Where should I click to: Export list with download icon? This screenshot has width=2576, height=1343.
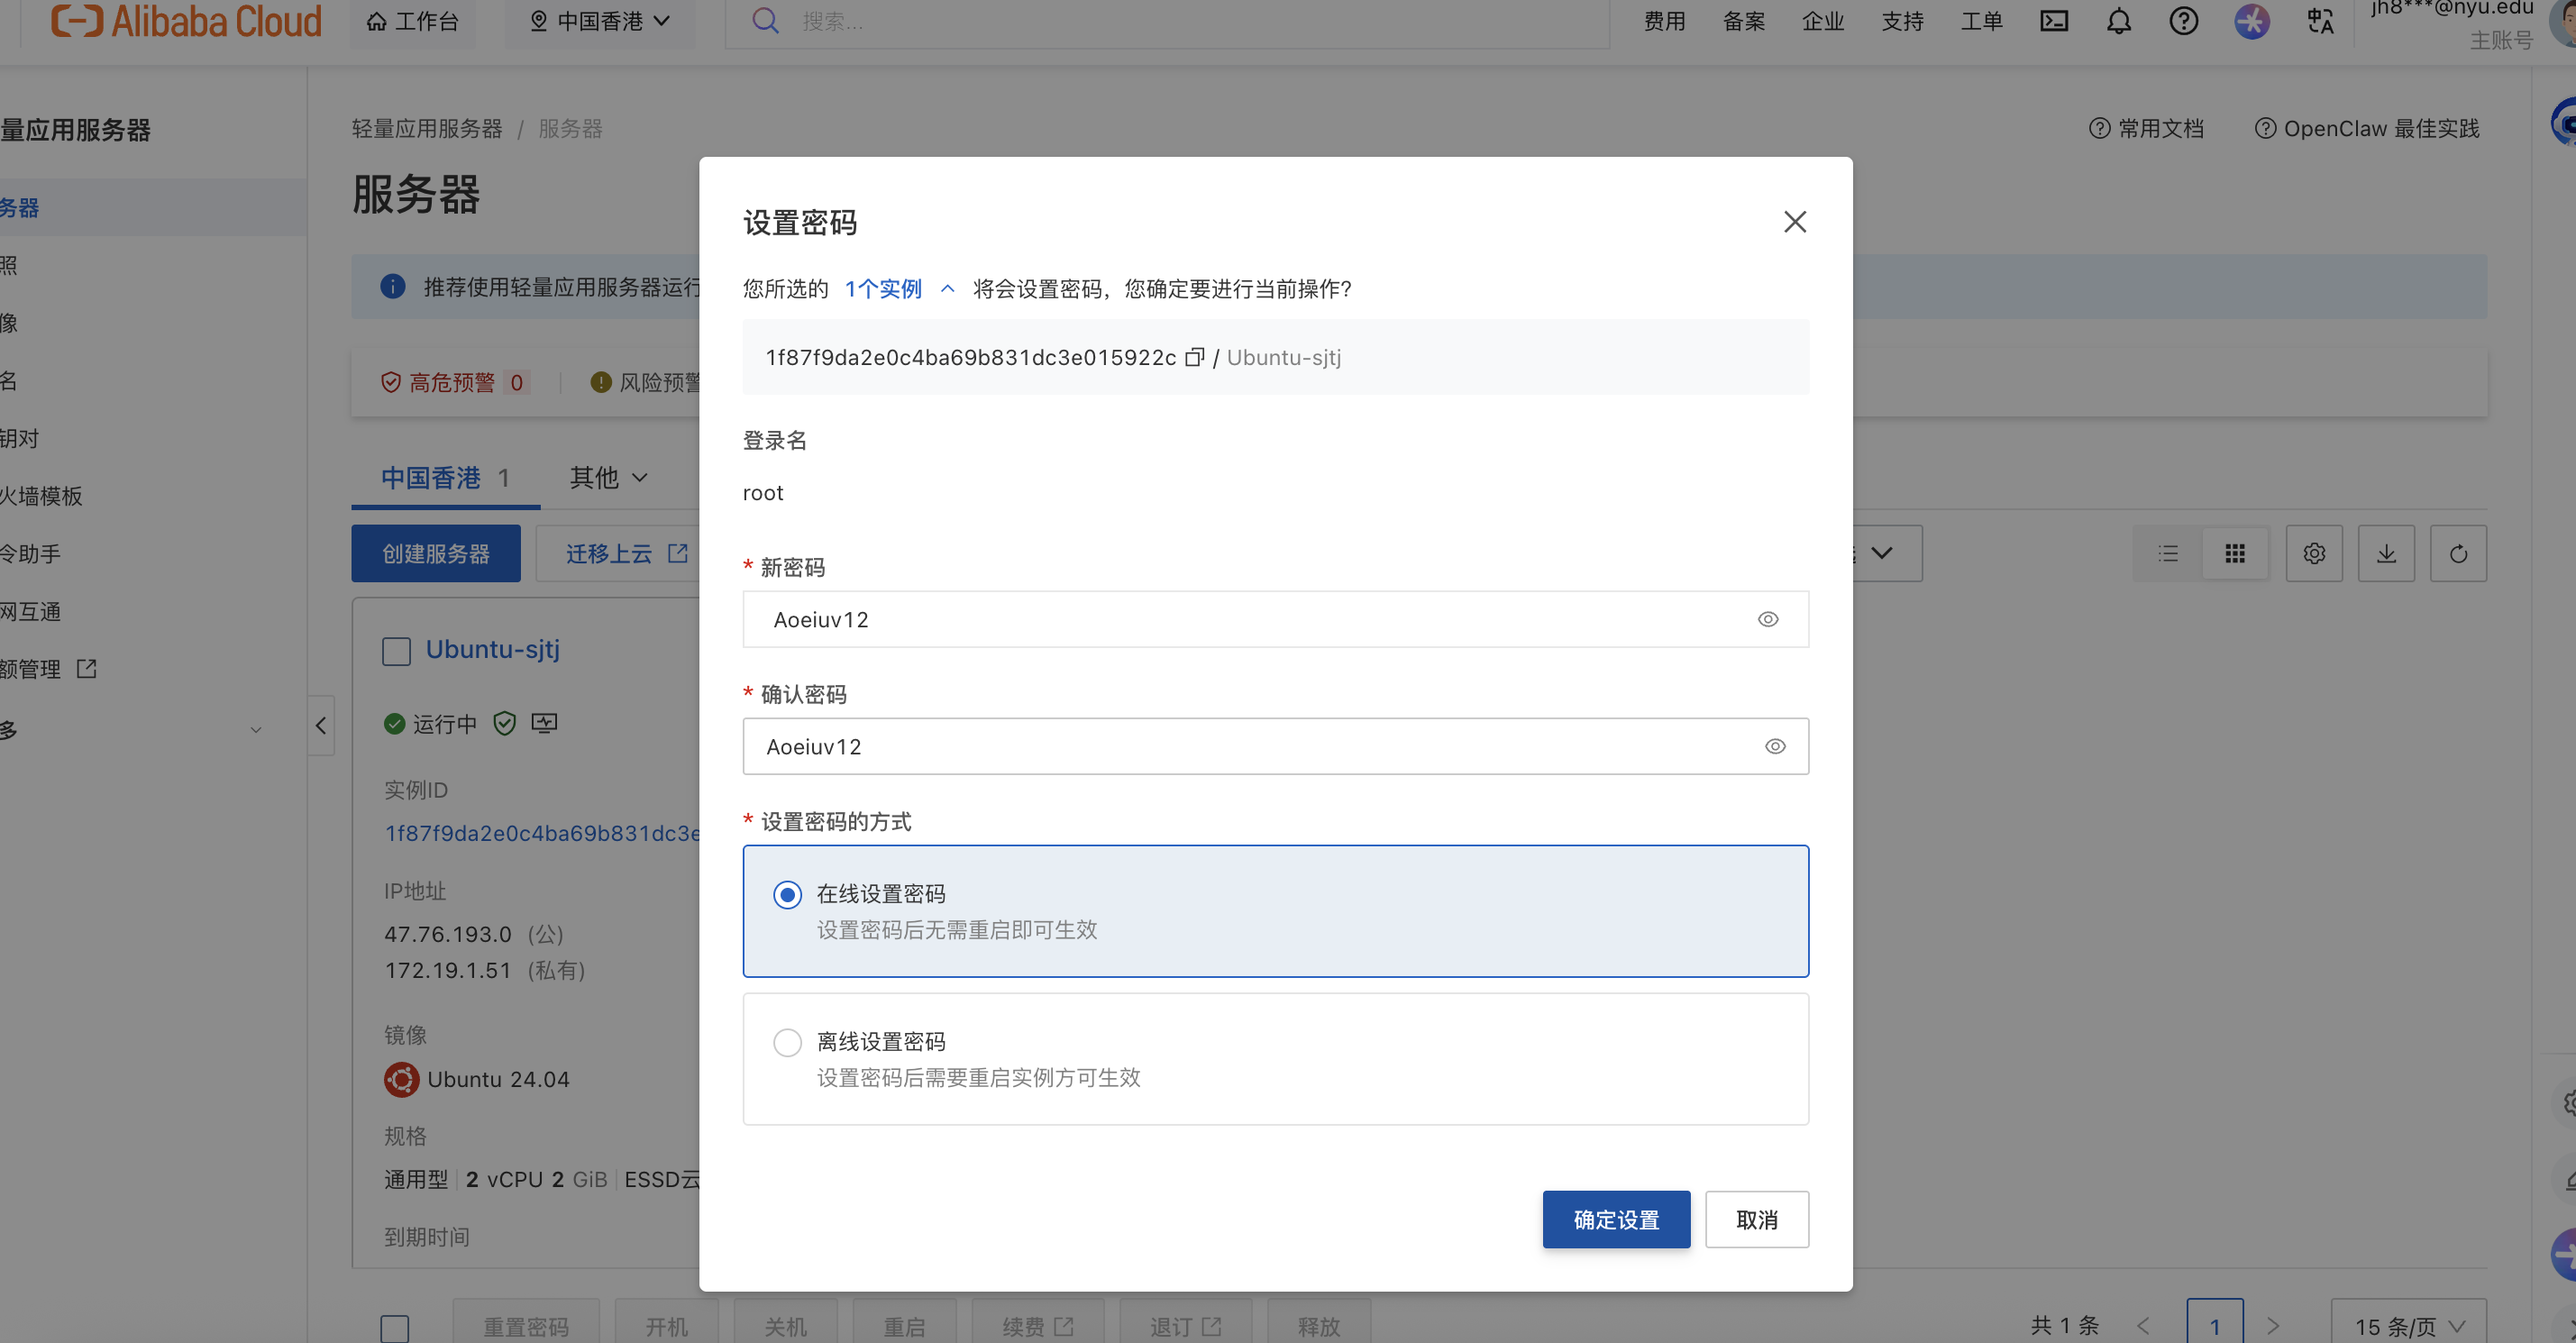point(2386,553)
